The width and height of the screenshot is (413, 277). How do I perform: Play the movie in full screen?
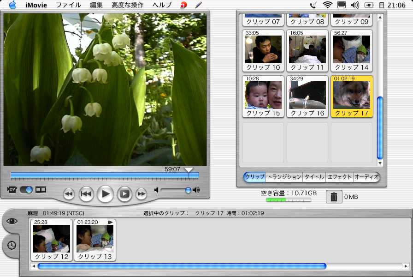tap(124, 194)
